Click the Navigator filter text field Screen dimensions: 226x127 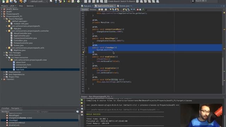click(58, 111)
